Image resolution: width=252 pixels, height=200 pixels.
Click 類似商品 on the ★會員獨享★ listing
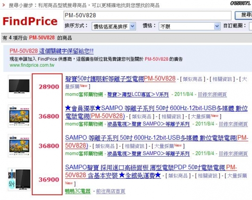point(142,117)
